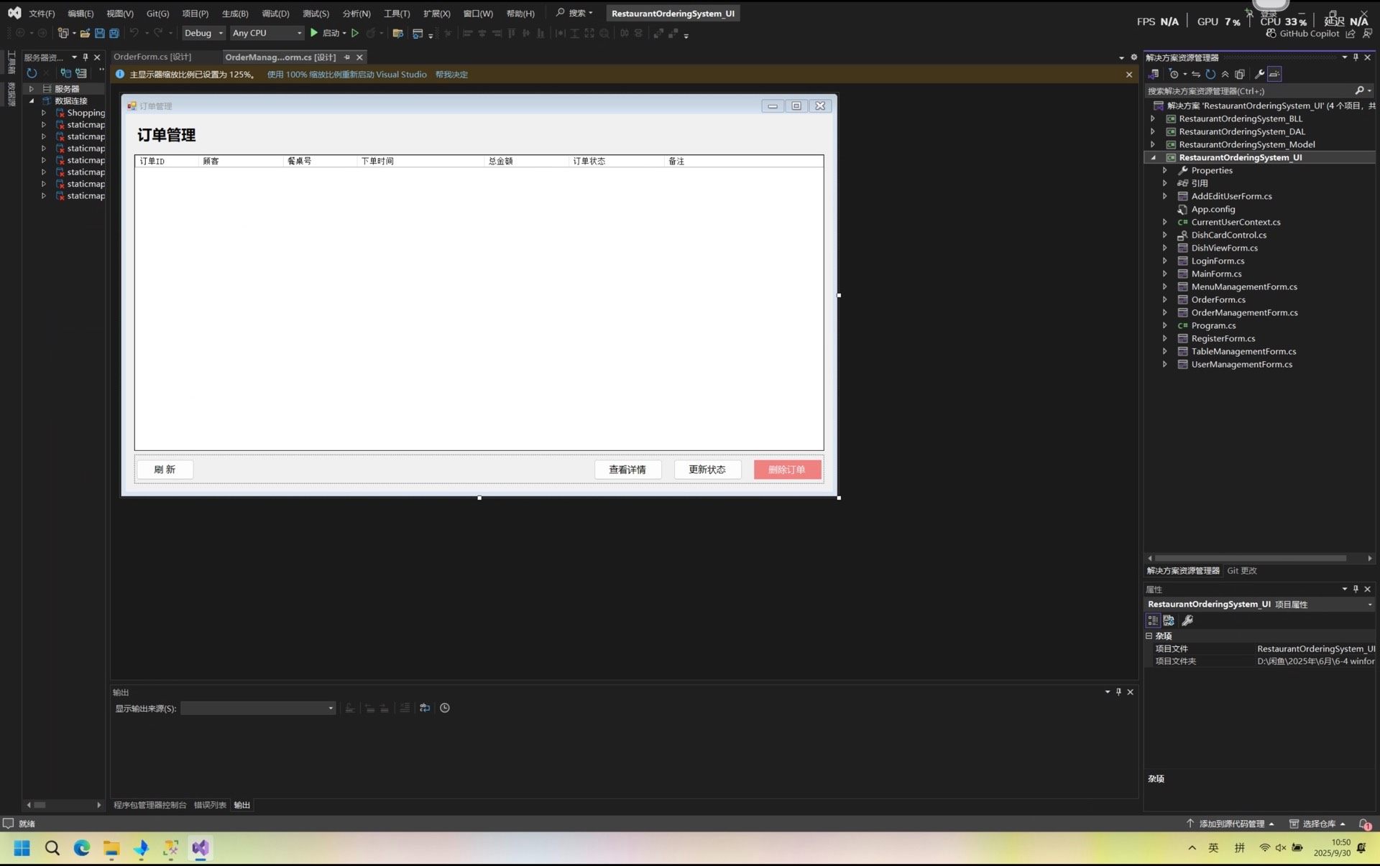Open the output source combo box

pos(257,708)
